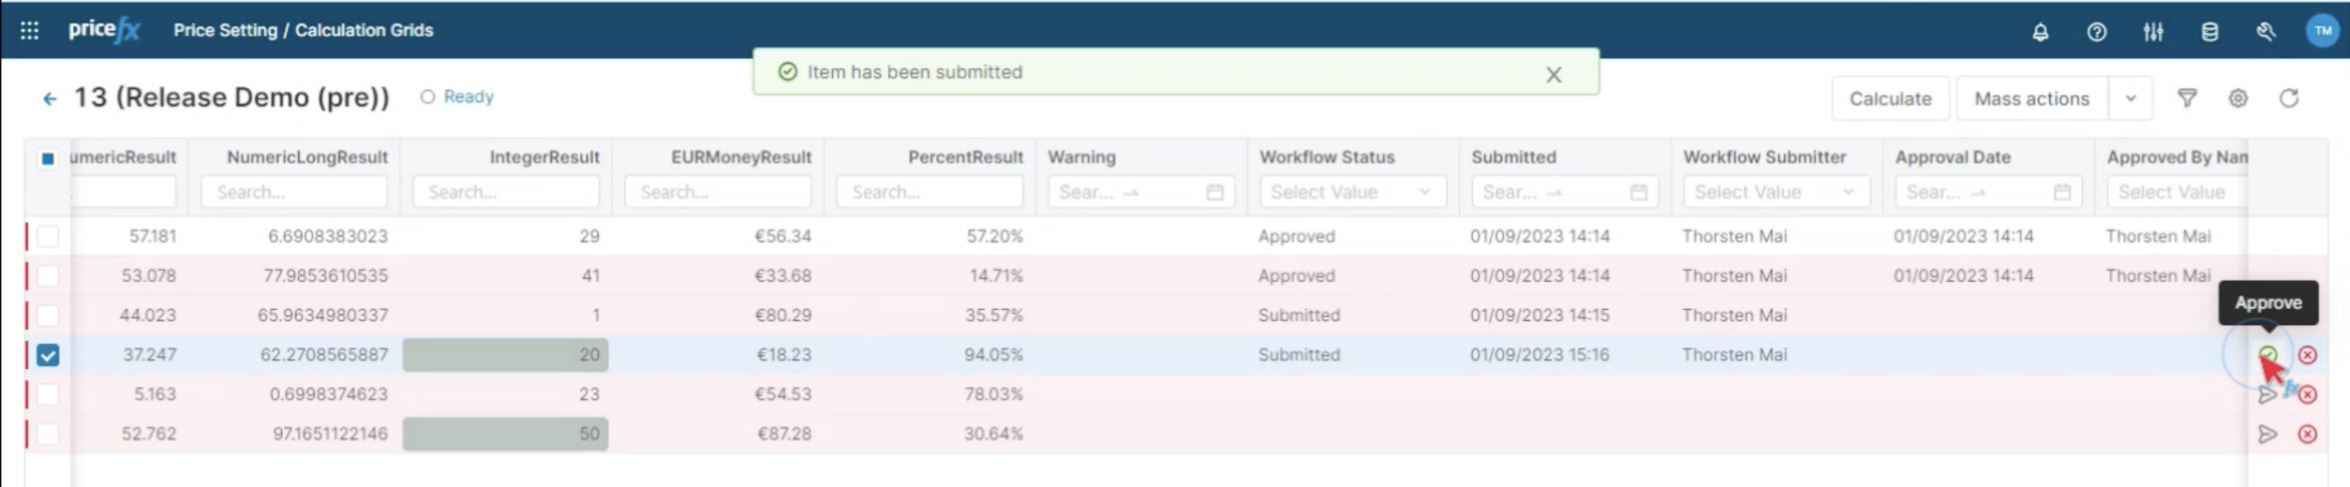Screen dimensions: 2350x487
Task: Sort by the PercentResult column header
Action: [964, 157]
